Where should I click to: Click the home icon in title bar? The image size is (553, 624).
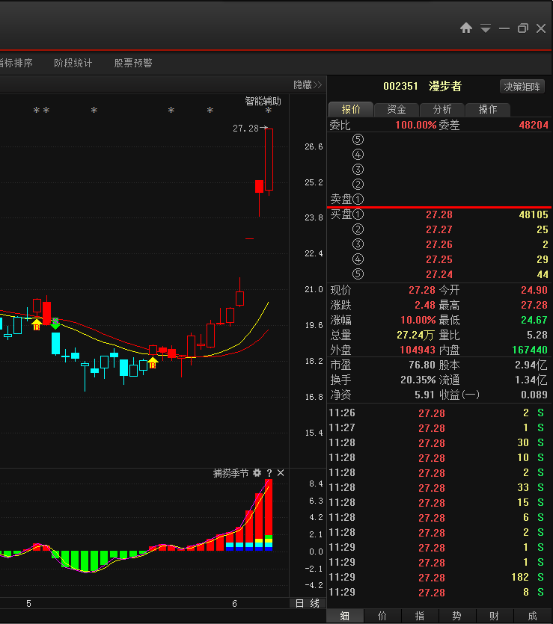pos(466,28)
